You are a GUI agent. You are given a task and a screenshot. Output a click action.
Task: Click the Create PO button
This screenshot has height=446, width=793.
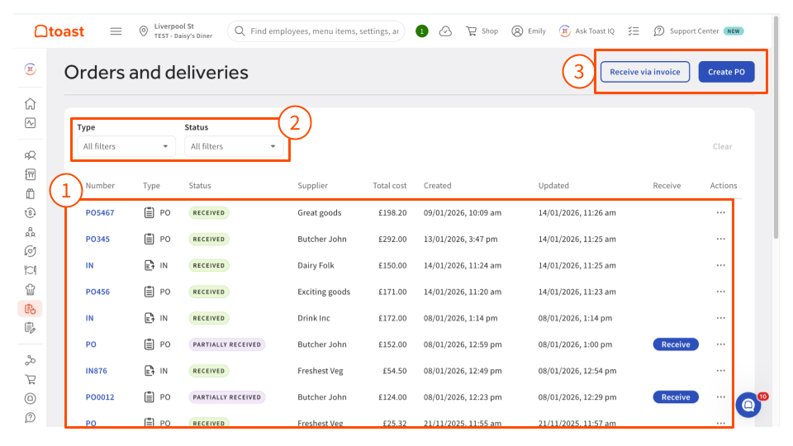coord(726,72)
